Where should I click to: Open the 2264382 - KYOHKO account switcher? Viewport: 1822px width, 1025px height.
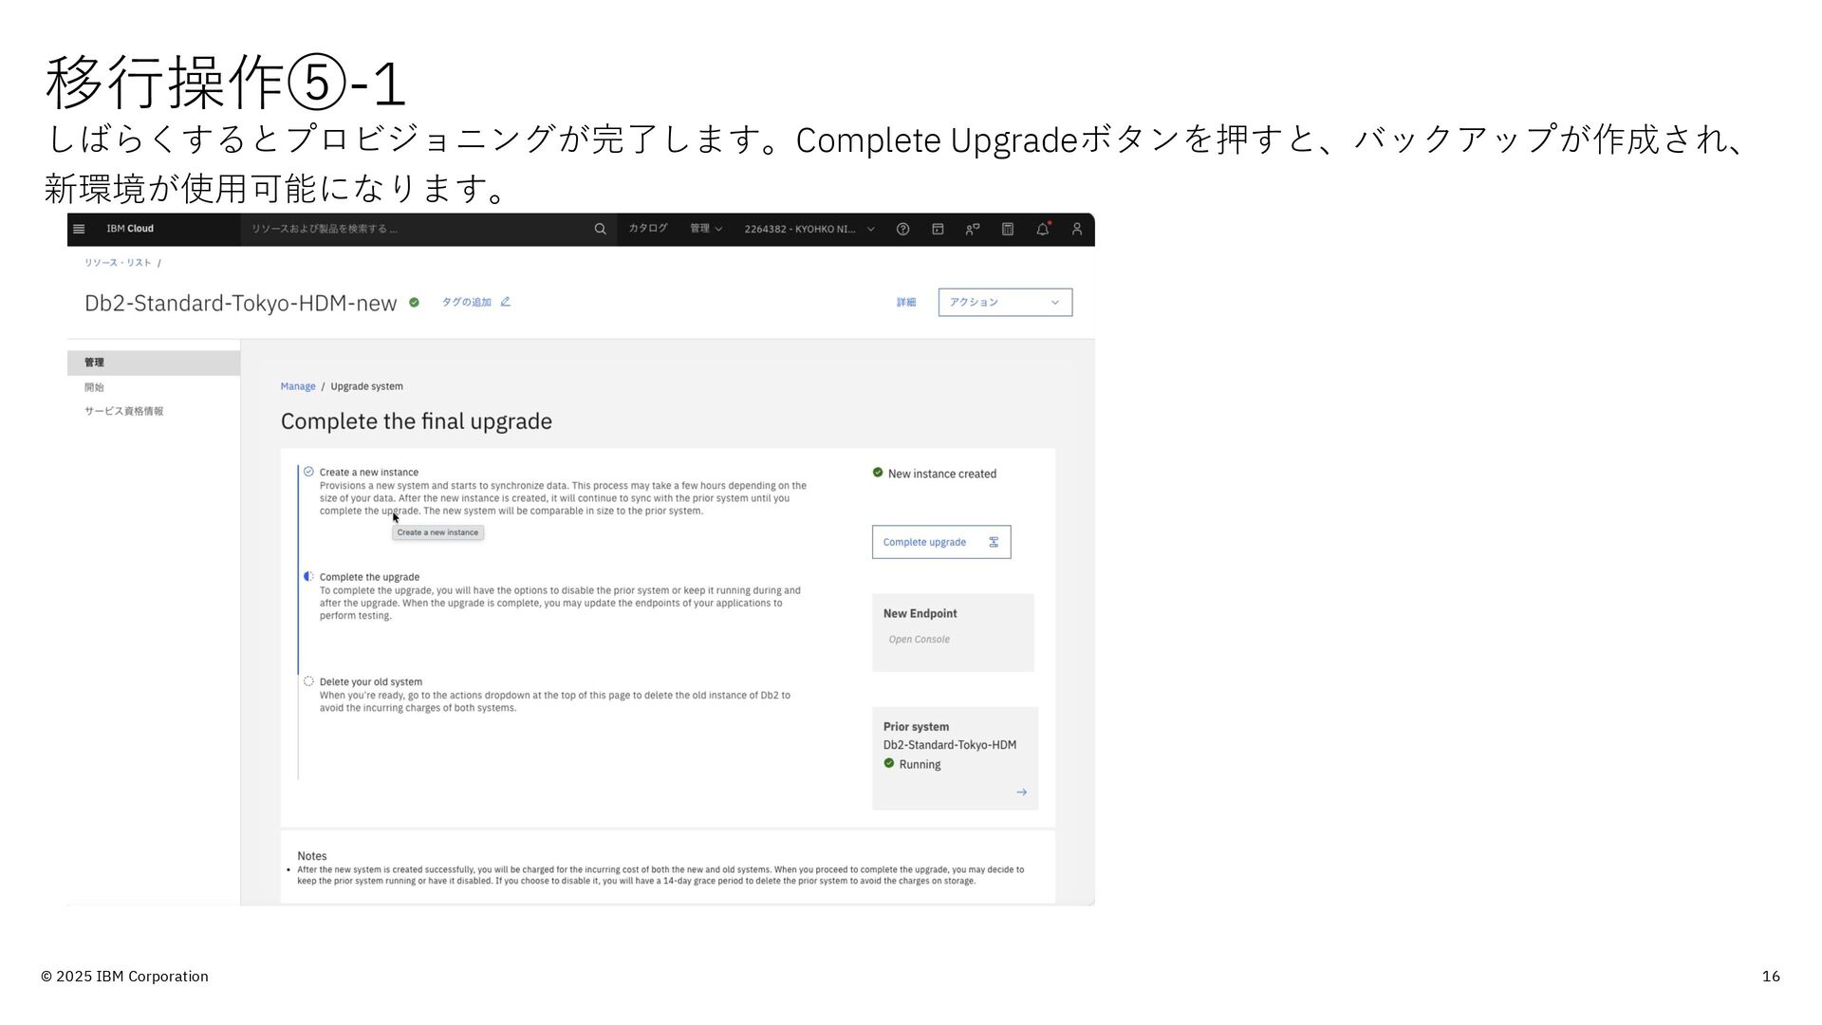tap(809, 229)
